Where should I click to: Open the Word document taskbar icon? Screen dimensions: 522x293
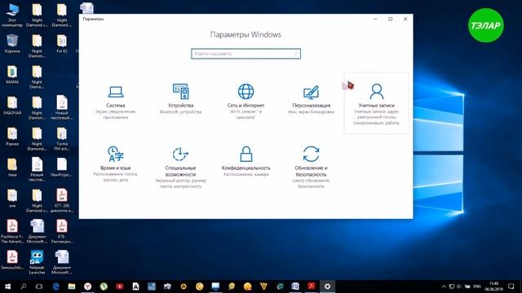click(x=295, y=286)
